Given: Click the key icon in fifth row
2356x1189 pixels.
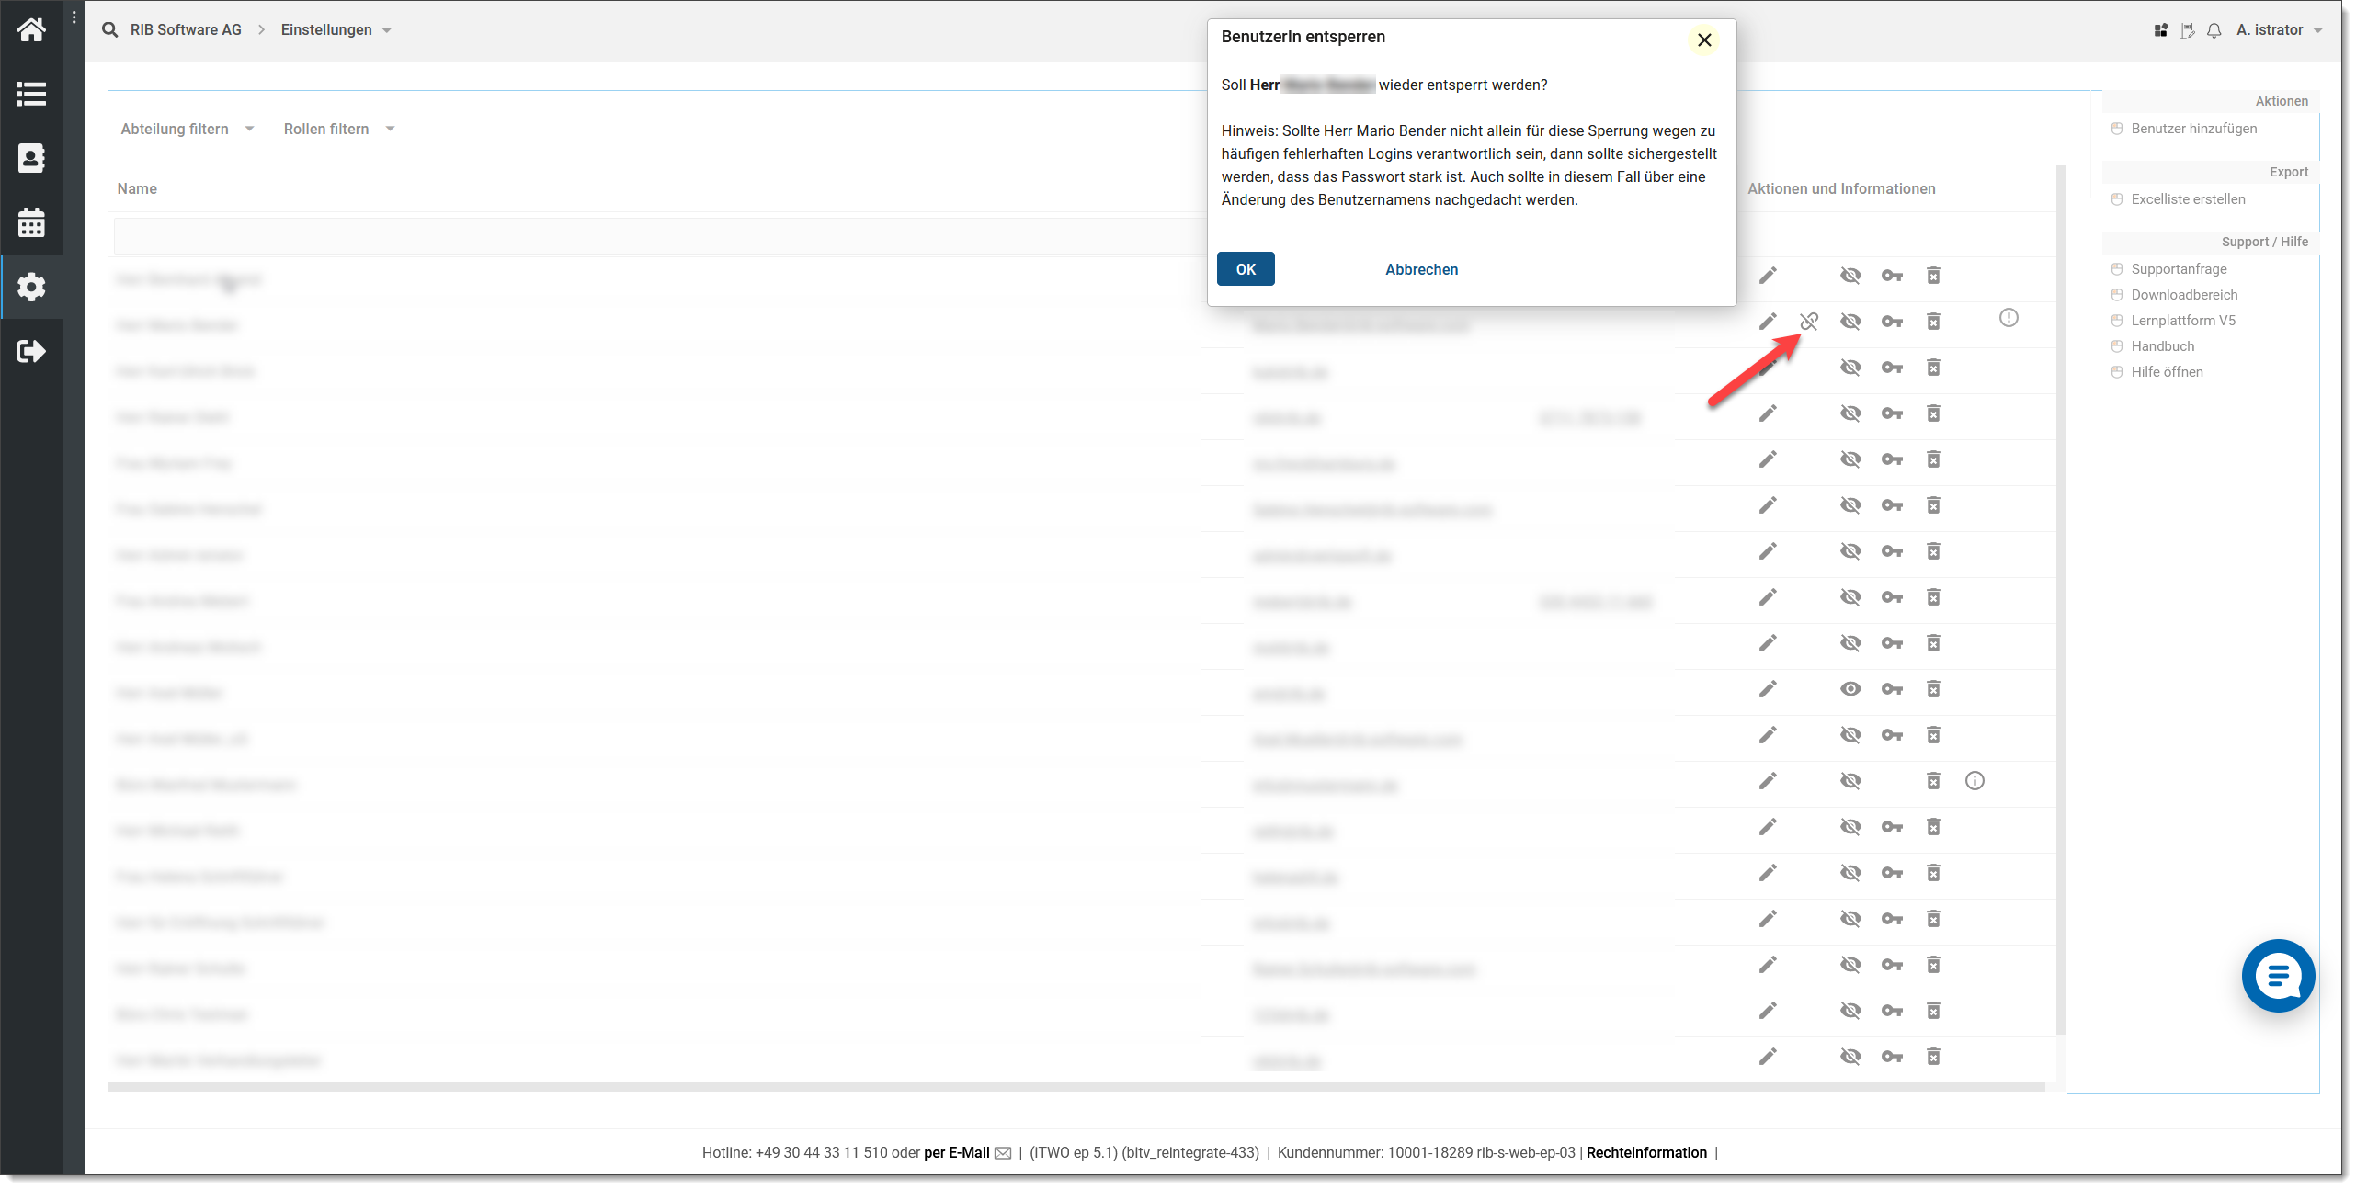Looking at the screenshot, I should coord(1892,459).
